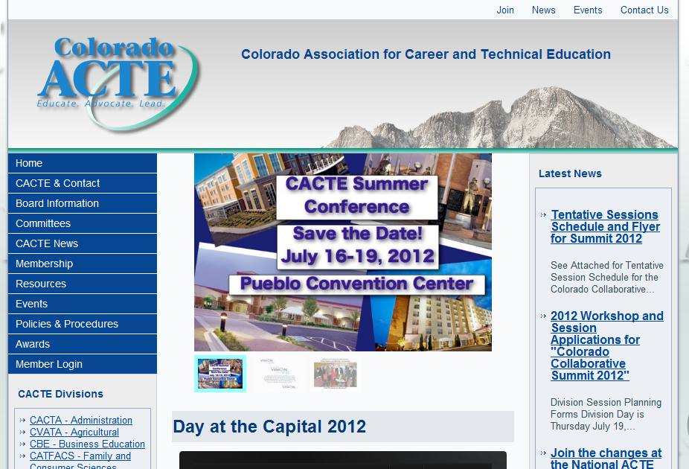Viewport: 689px width, 469px height.
Task: Open Policies & Procedures menu item
Action: click(67, 324)
